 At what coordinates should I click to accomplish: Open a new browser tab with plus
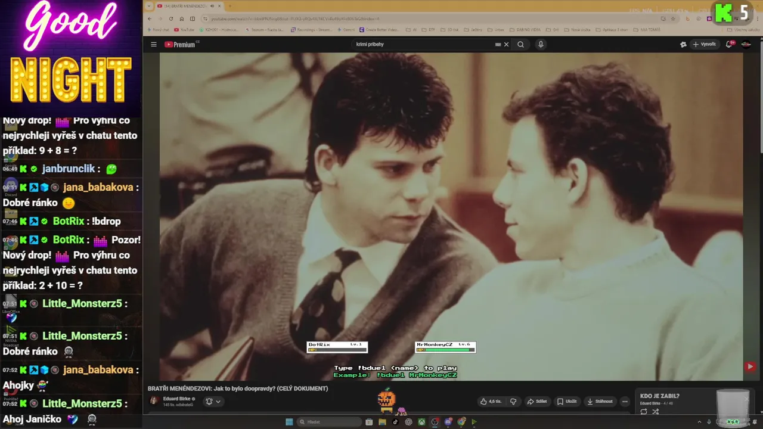click(x=230, y=6)
